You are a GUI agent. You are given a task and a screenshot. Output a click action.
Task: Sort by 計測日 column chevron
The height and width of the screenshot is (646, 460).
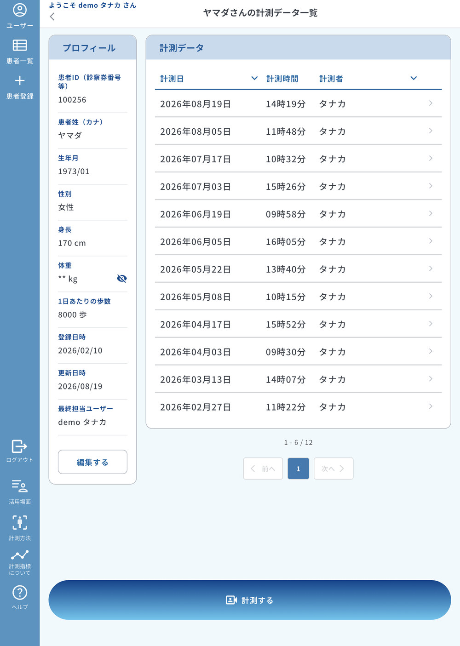pos(254,78)
